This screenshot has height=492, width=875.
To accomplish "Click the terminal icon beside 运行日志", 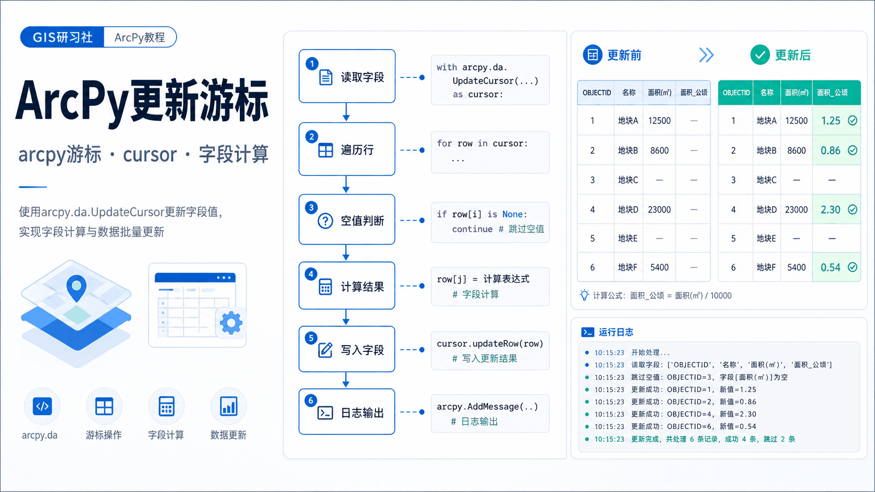I will click(587, 332).
